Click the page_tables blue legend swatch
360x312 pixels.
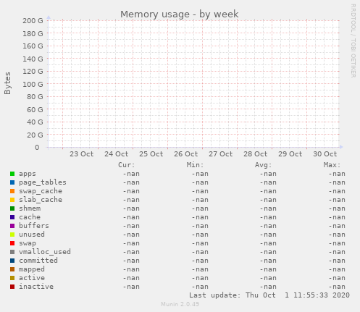click(12, 182)
